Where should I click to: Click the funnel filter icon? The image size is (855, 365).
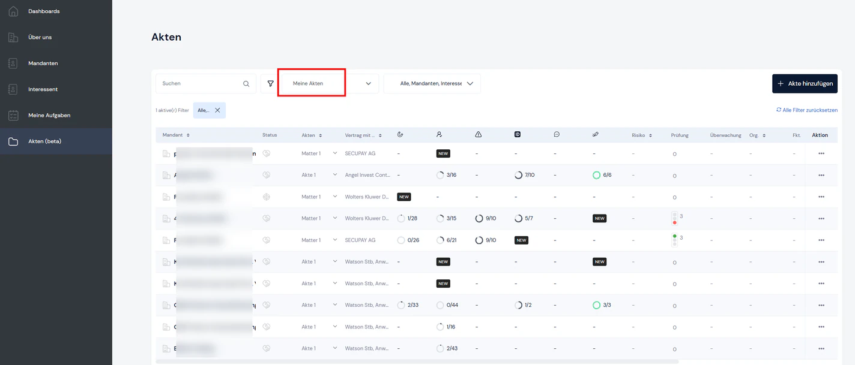coord(270,84)
